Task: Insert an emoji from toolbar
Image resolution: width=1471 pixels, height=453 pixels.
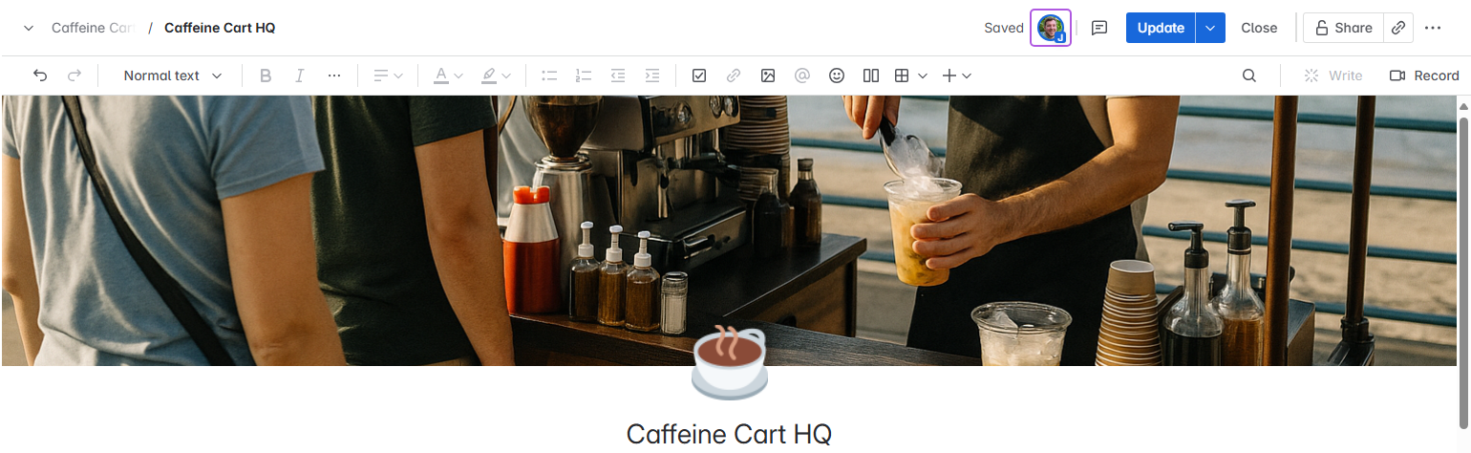Action: coord(837,75)
